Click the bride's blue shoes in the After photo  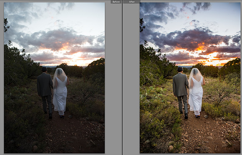[x=198, y=117]
